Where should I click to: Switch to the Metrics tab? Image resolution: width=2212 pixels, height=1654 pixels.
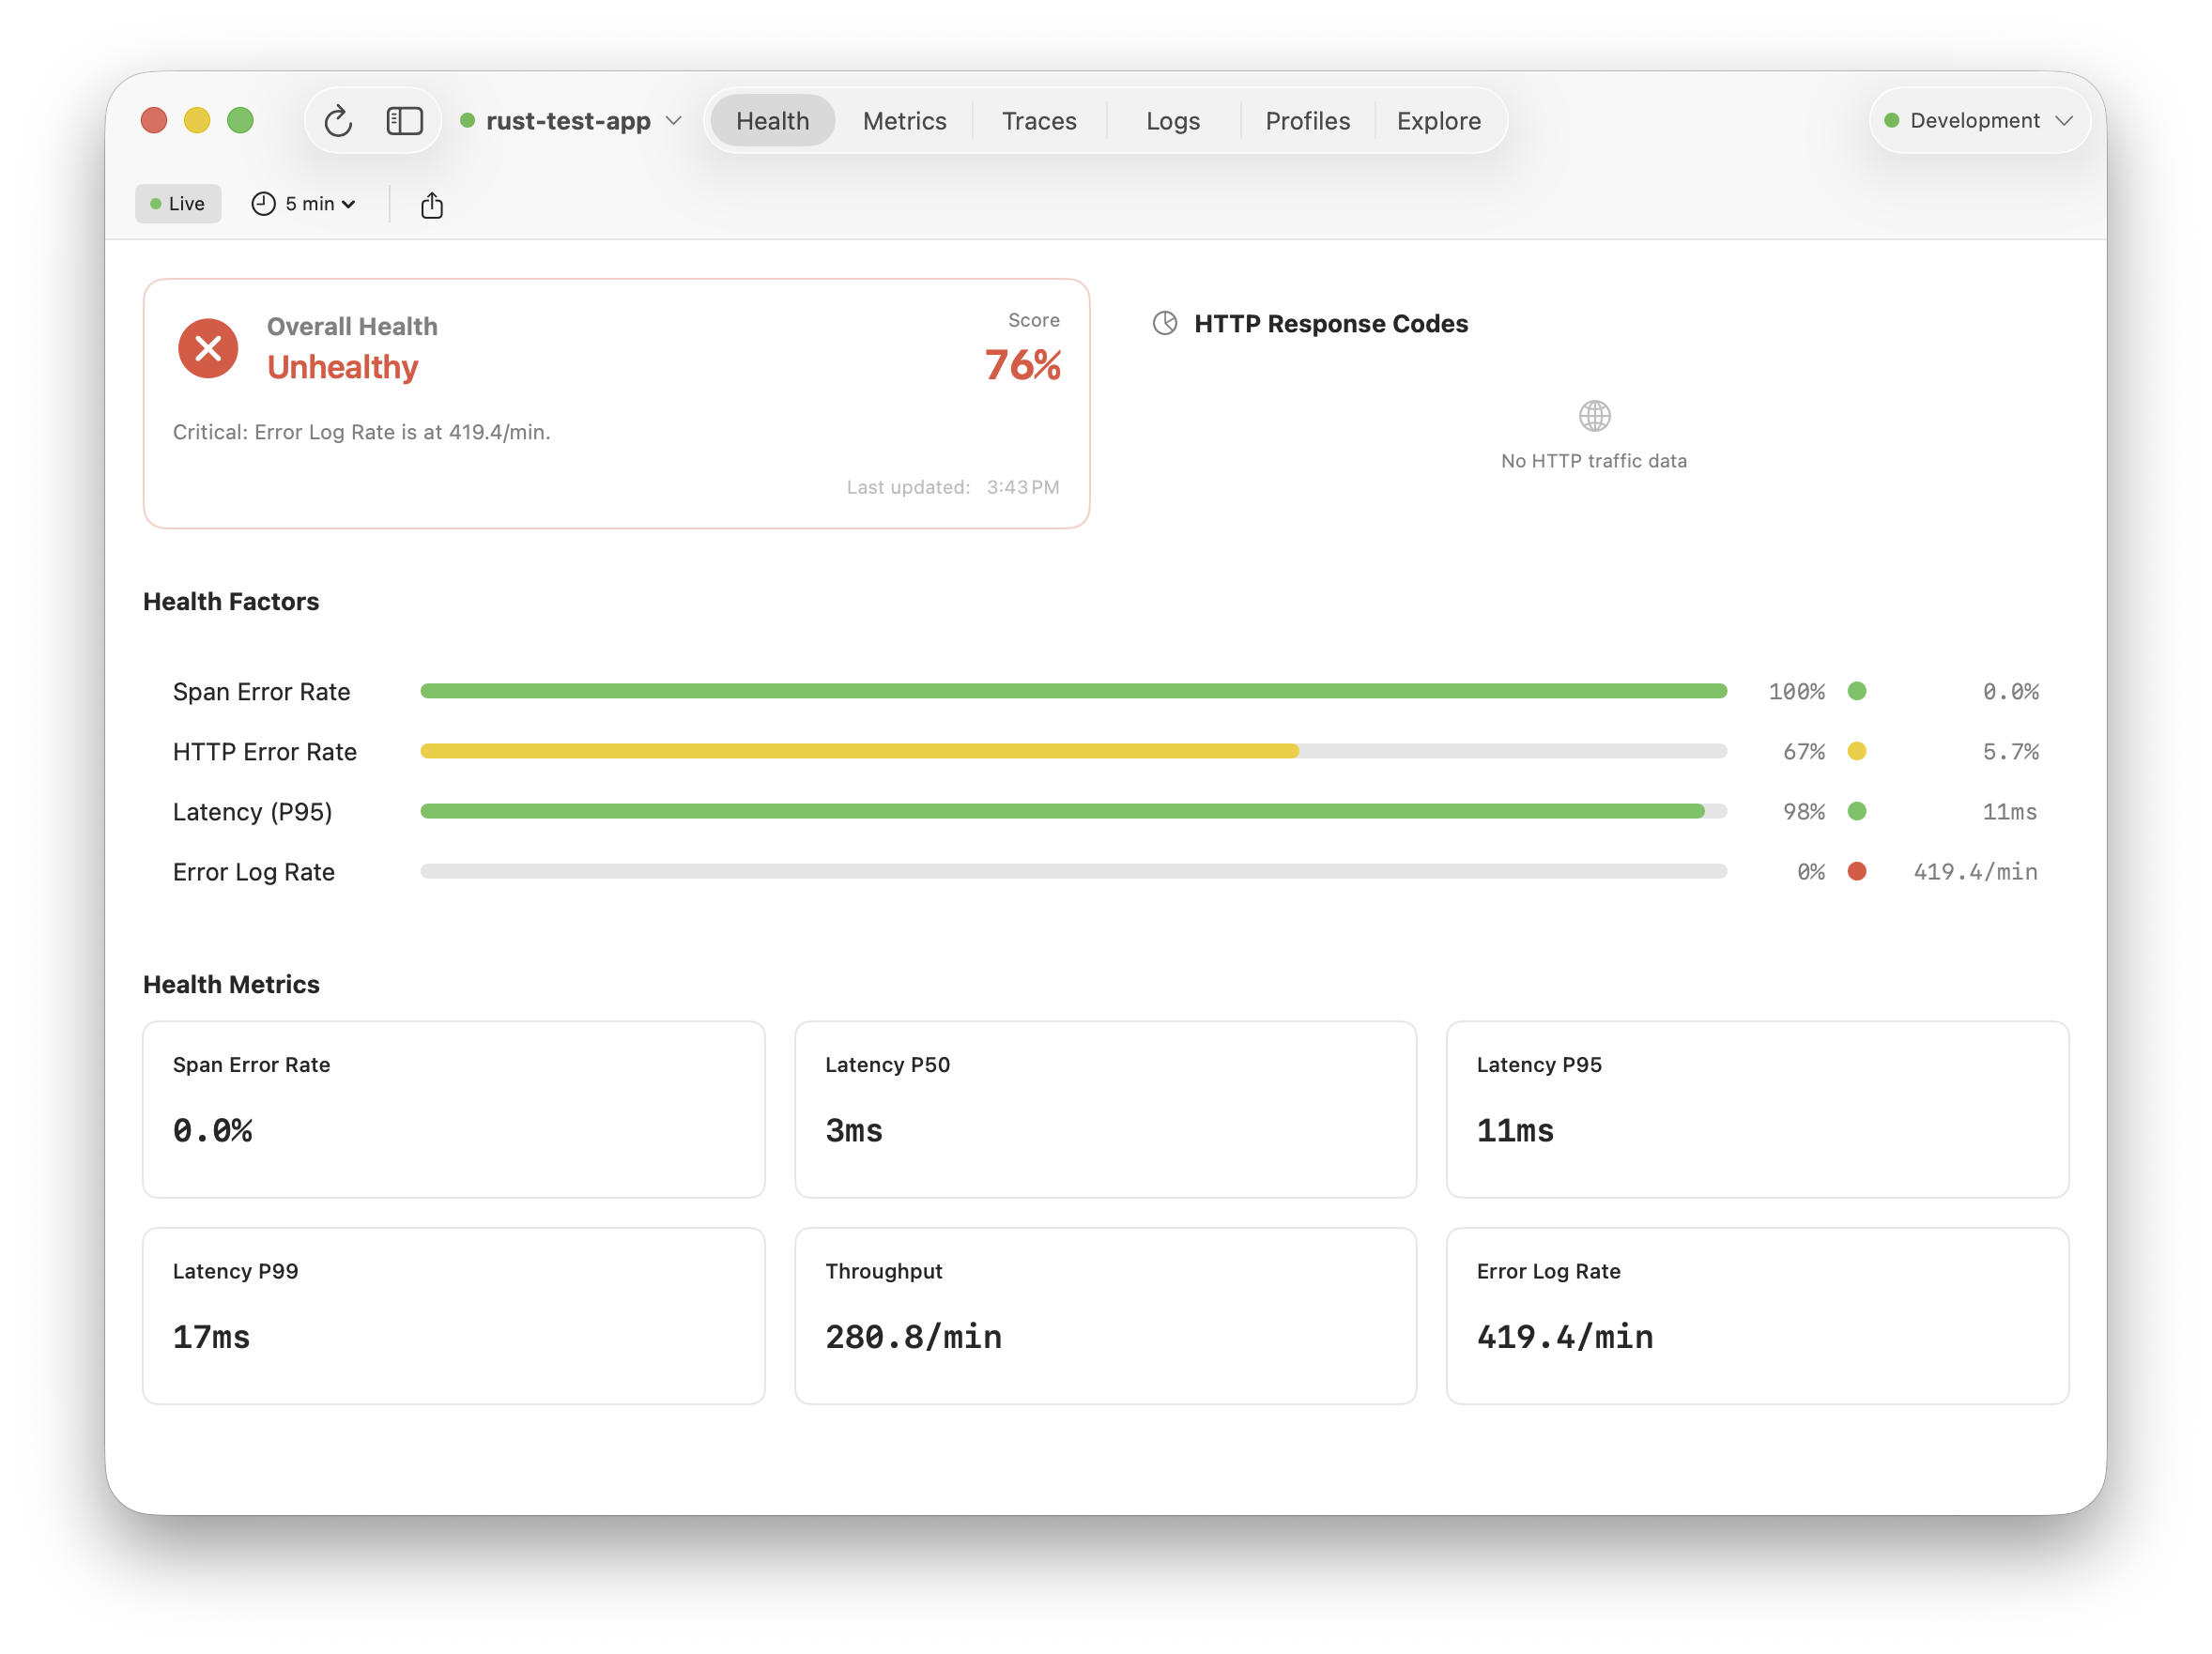pyautogui.click(x=904, y=121)
